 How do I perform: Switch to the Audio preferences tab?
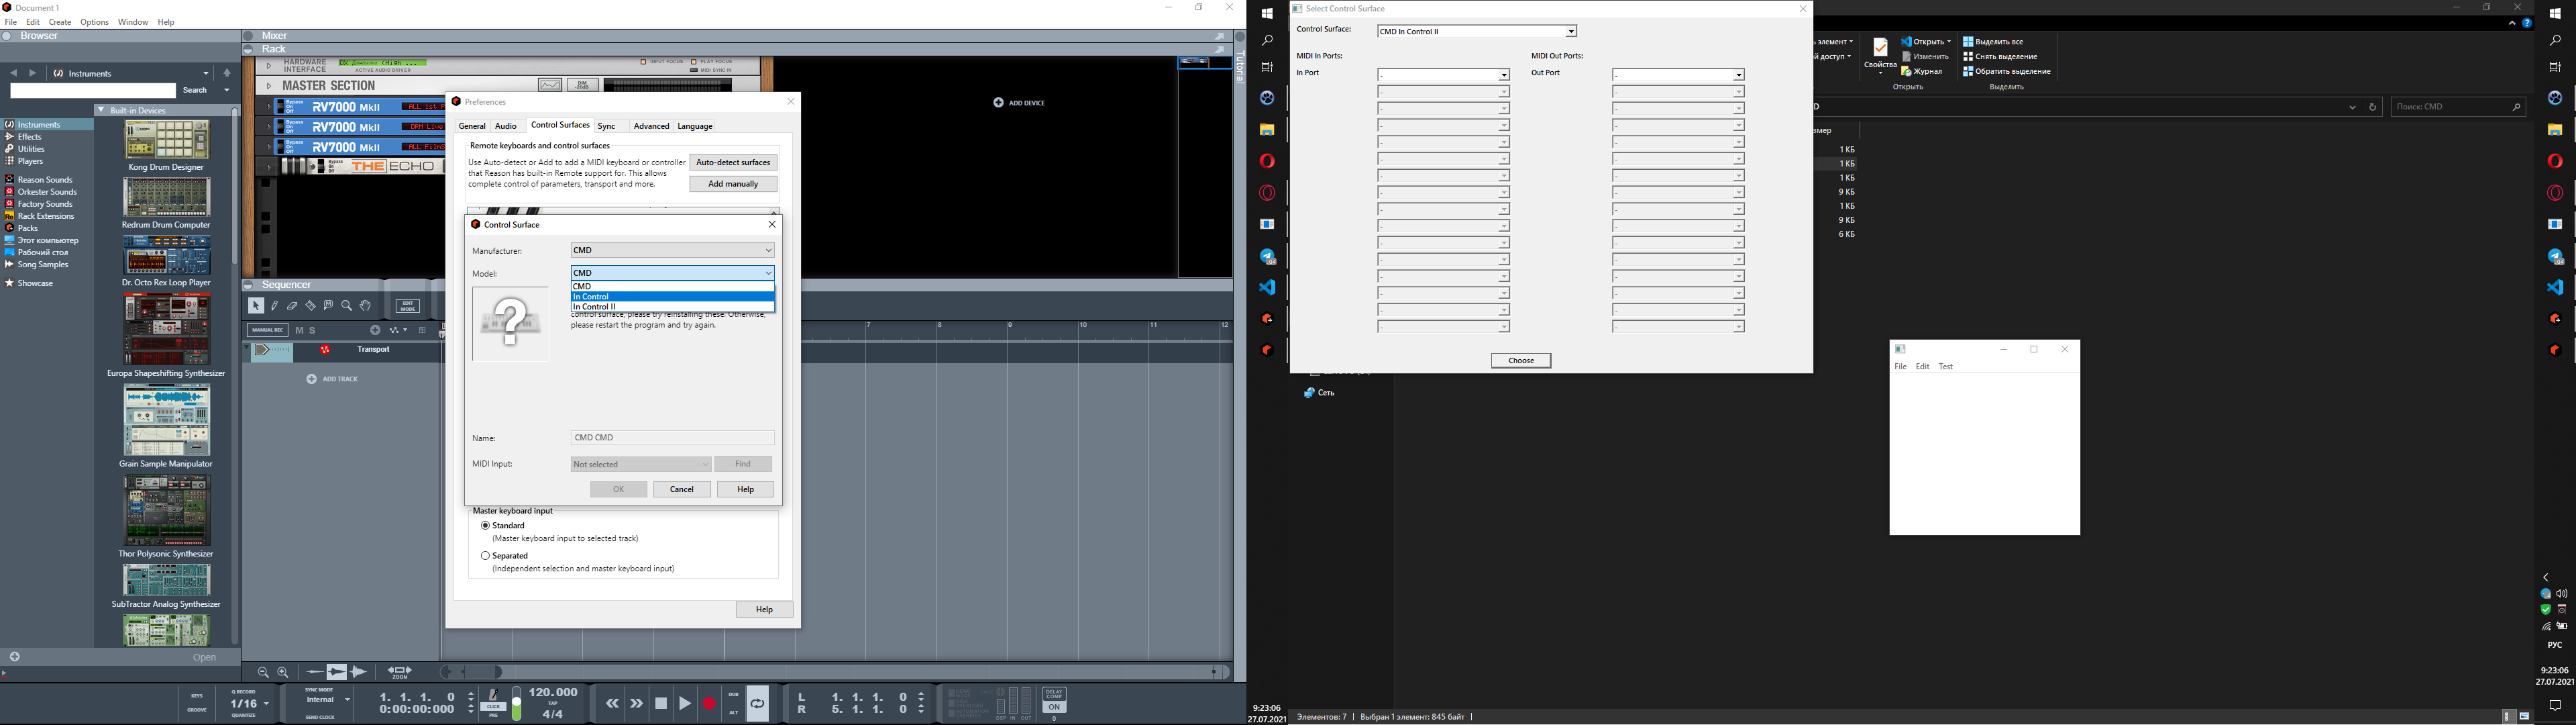click(x=506, y=126)
